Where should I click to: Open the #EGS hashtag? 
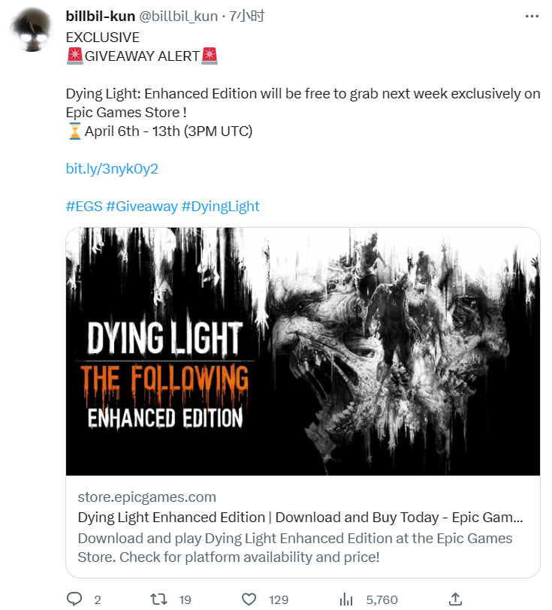pyautogui.click(x=84, y=206)
